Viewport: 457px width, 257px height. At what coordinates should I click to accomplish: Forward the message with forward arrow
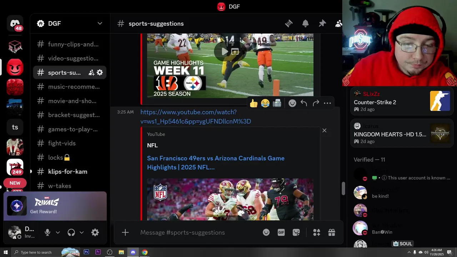[316, 103]
